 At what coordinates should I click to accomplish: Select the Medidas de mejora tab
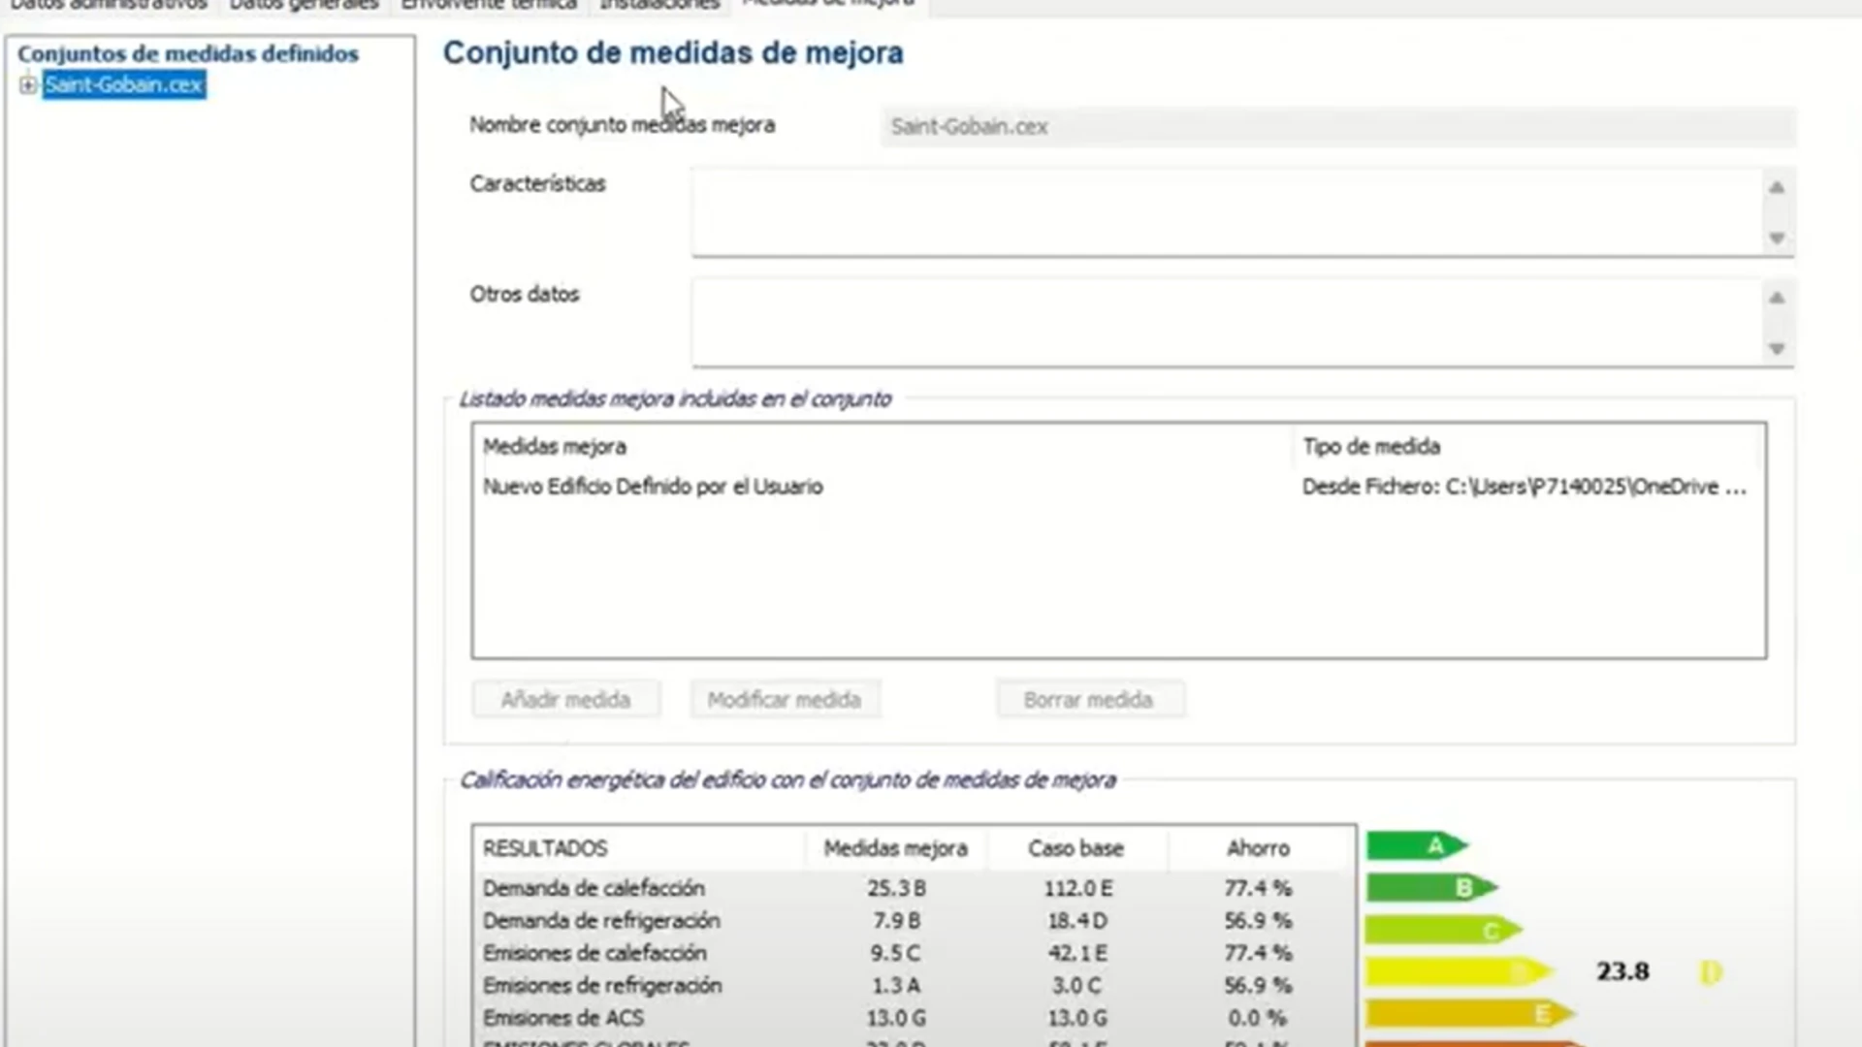pyautogui.click(x=829, y=6)
